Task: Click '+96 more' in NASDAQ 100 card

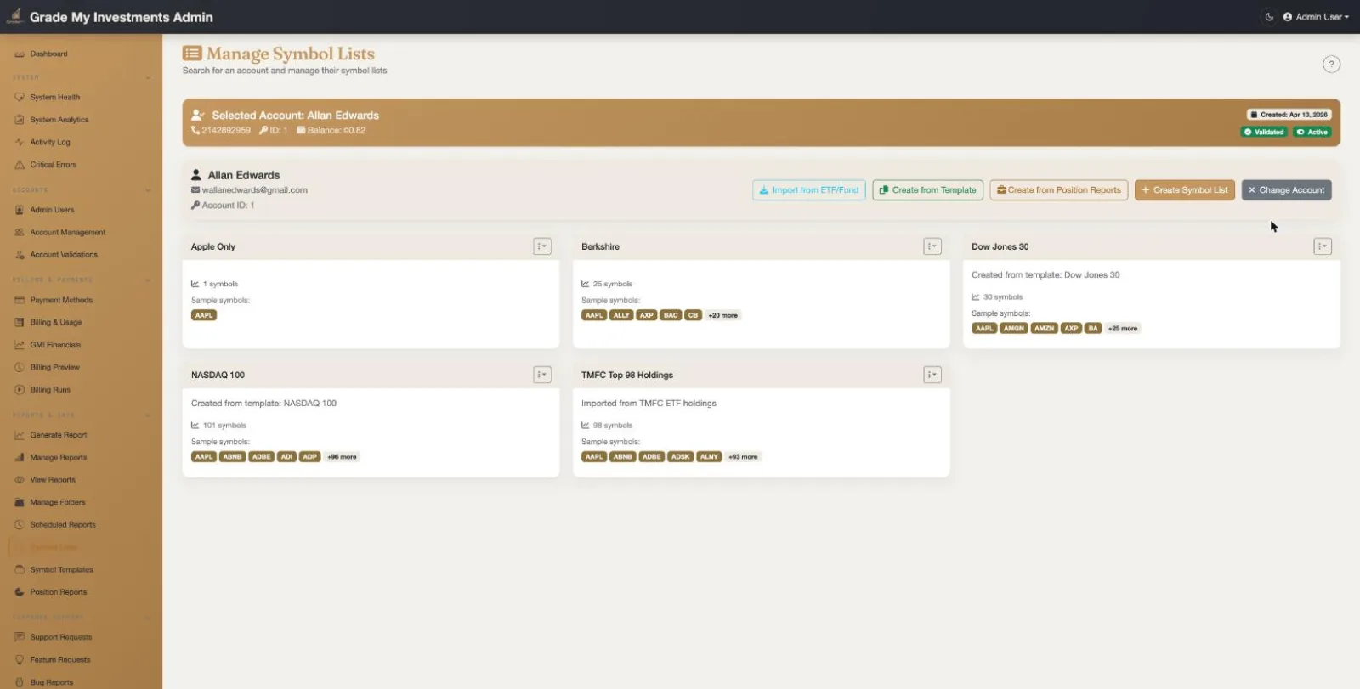Action: [343, 457]
